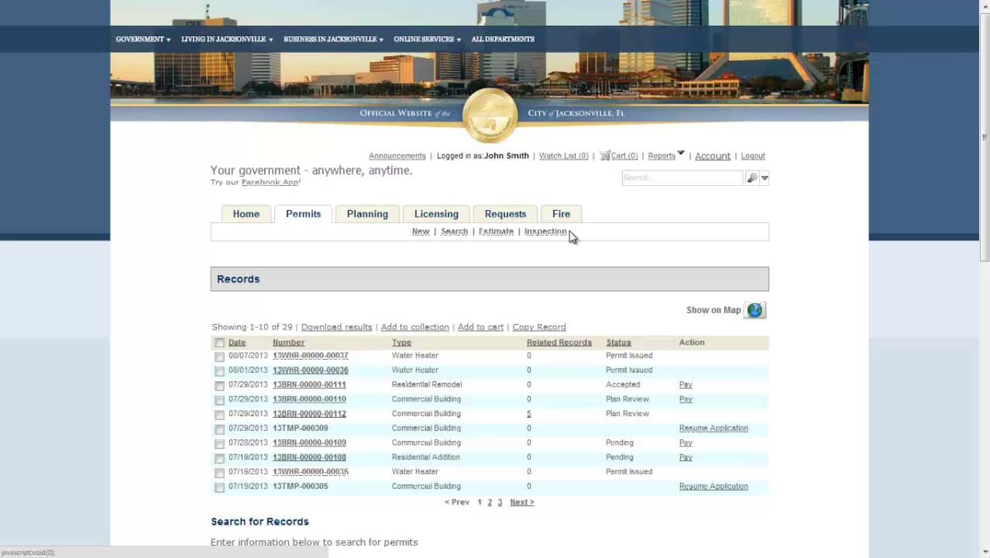Click the New permit sub-menu link
The image size is (990, 558).
point(421,232)
